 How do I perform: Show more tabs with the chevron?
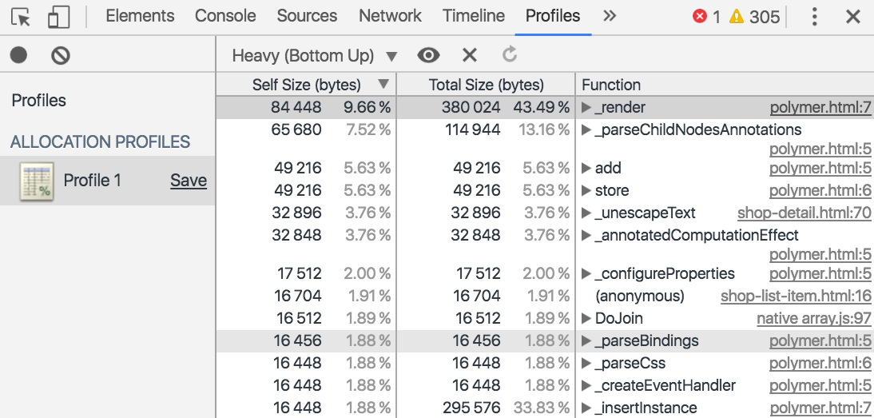[610, 16]
